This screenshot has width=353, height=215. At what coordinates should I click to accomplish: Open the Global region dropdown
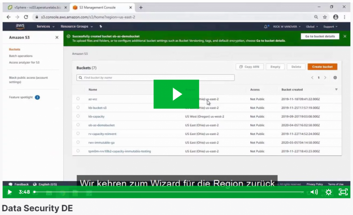312,27
